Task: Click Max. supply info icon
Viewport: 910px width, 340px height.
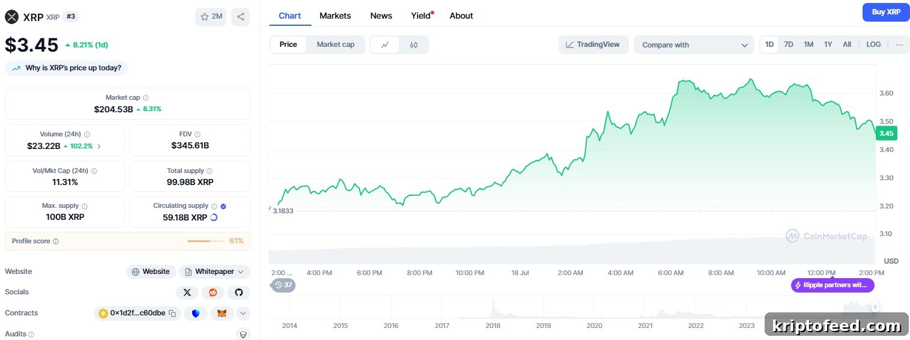Action: [84, 206]
